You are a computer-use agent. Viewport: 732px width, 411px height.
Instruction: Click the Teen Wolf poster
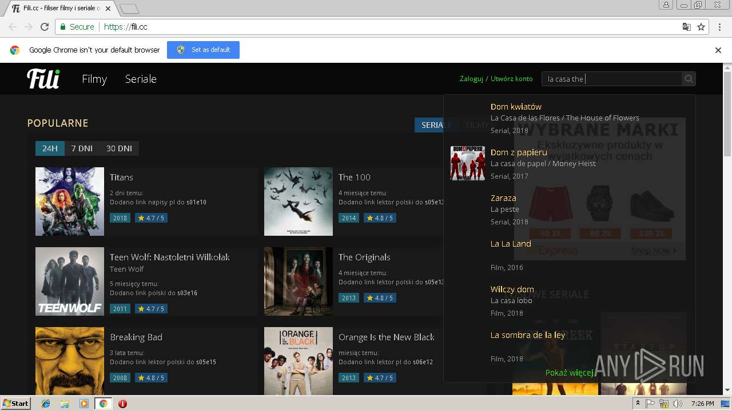pos(70,281)
